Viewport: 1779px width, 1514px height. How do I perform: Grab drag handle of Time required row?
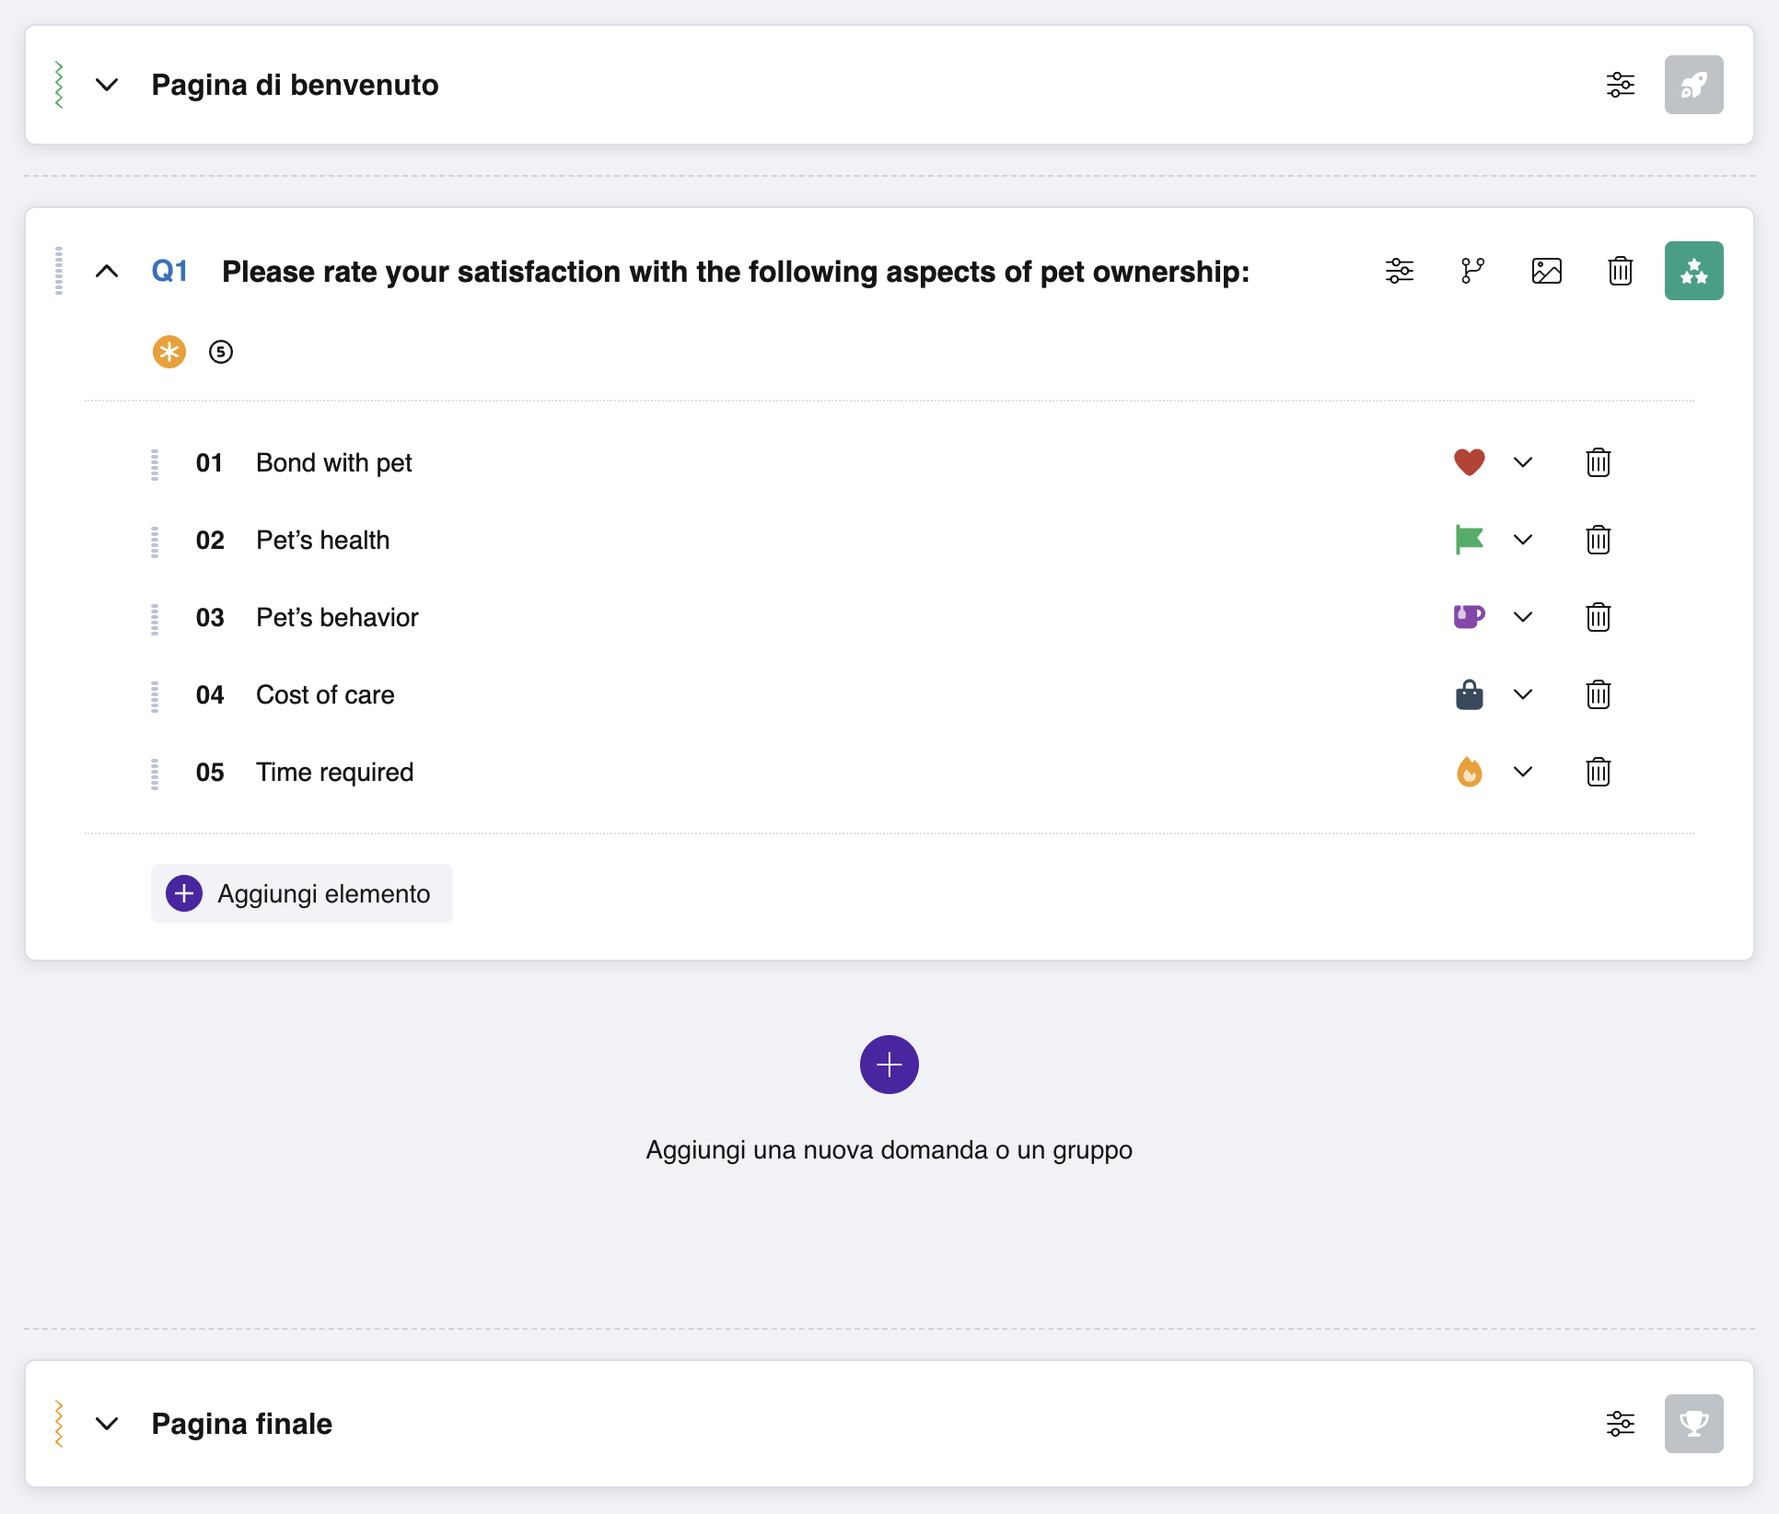(x=155, y=774)
